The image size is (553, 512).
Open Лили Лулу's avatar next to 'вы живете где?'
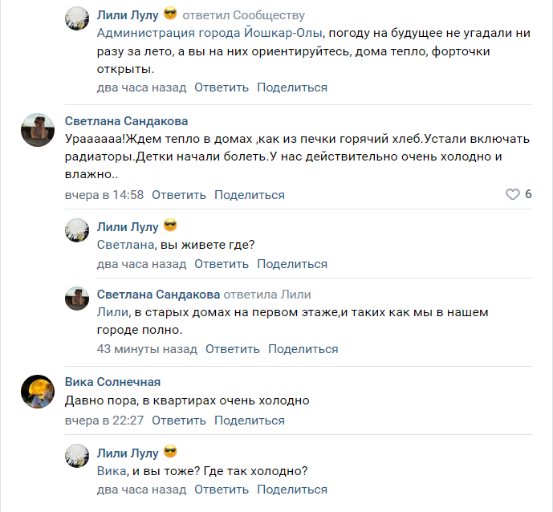coord(76,230)
